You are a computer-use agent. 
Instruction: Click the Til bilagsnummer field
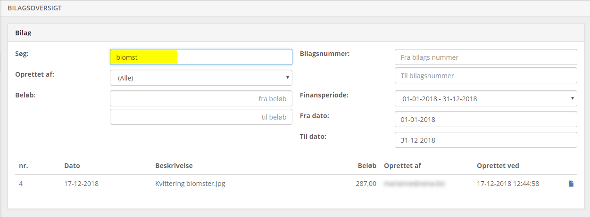pos(486,75)
